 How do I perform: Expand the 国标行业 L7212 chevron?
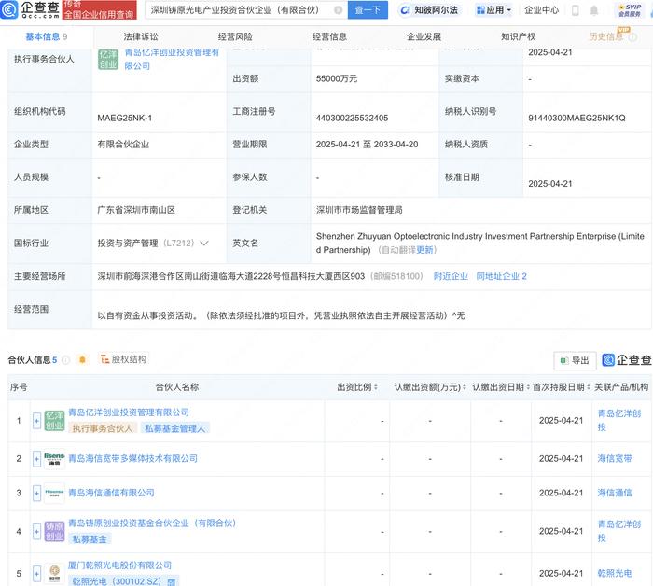point(204,243)
